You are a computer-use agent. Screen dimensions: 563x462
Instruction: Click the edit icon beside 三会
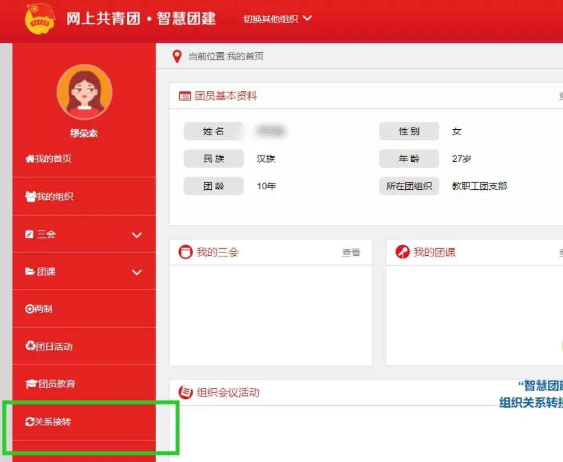pyautogui.click(x=30, y=234)
